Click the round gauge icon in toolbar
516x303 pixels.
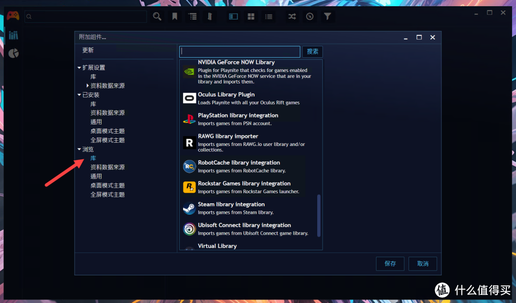[310, 16]
